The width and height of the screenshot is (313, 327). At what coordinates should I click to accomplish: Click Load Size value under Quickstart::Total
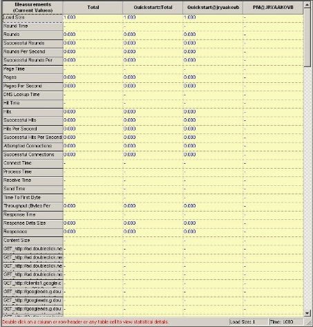130,17
